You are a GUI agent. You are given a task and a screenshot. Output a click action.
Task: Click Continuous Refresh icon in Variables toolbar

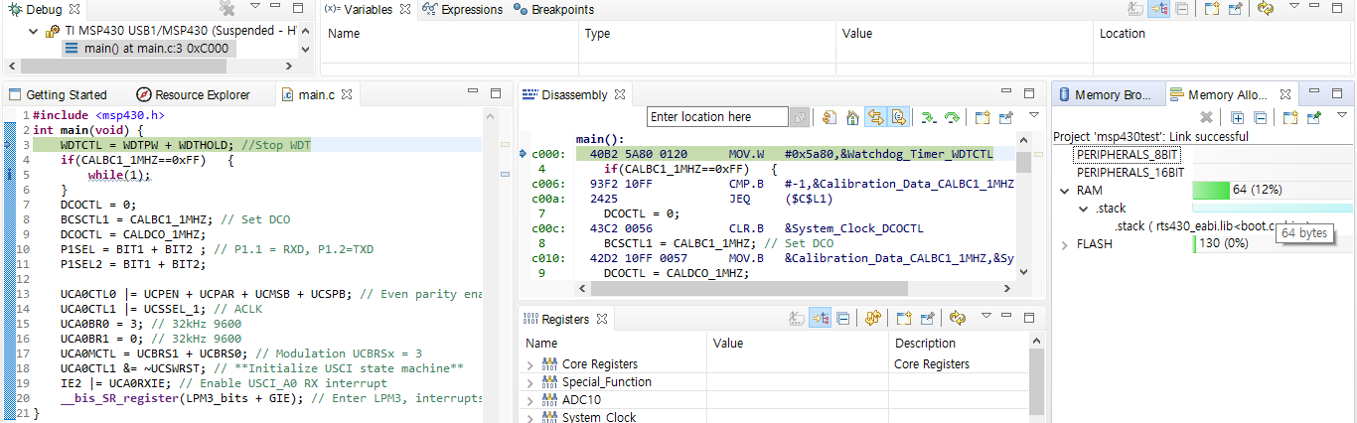tap(1265, 9)
